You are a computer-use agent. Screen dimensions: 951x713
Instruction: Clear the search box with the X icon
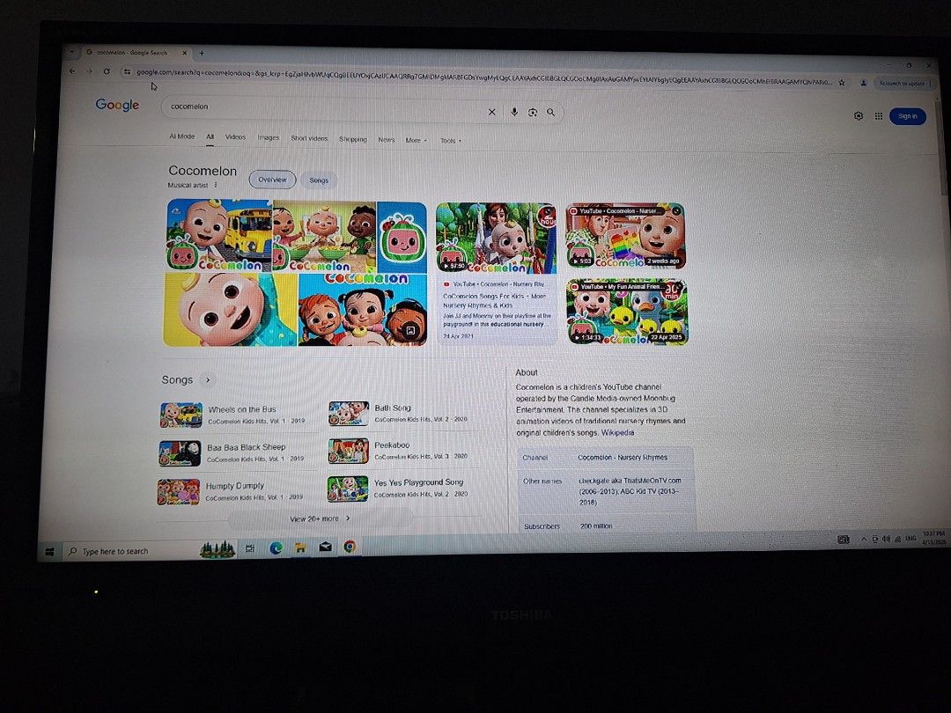pyautogui.click(x=492, y=112)
